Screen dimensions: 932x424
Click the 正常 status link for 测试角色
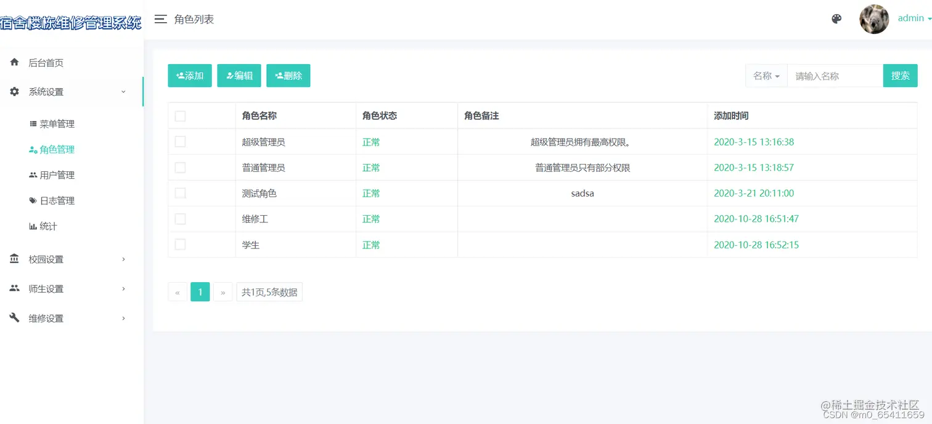(370, 193)
